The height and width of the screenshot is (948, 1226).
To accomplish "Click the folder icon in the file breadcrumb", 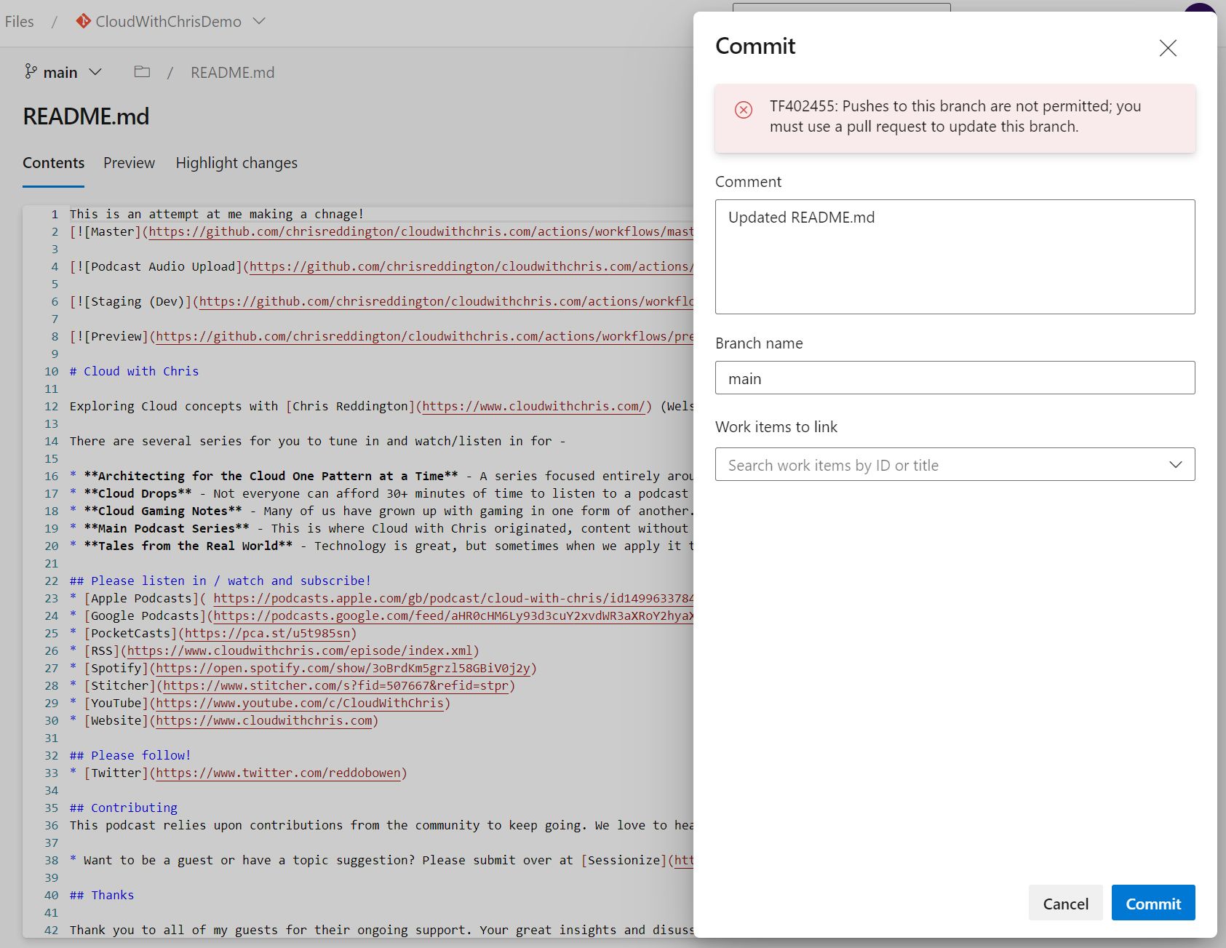I will pyautogui.click(x=141, y=72).
